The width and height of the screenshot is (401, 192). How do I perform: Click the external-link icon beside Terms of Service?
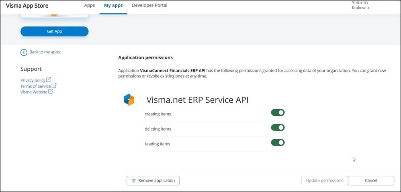[x=54, y=86]
